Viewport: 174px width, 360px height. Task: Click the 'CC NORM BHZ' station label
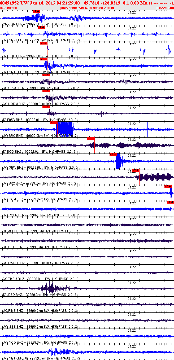14,104
